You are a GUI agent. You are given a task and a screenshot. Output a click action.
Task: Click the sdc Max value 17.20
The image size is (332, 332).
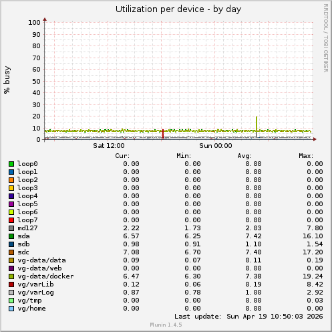(313, 252)
